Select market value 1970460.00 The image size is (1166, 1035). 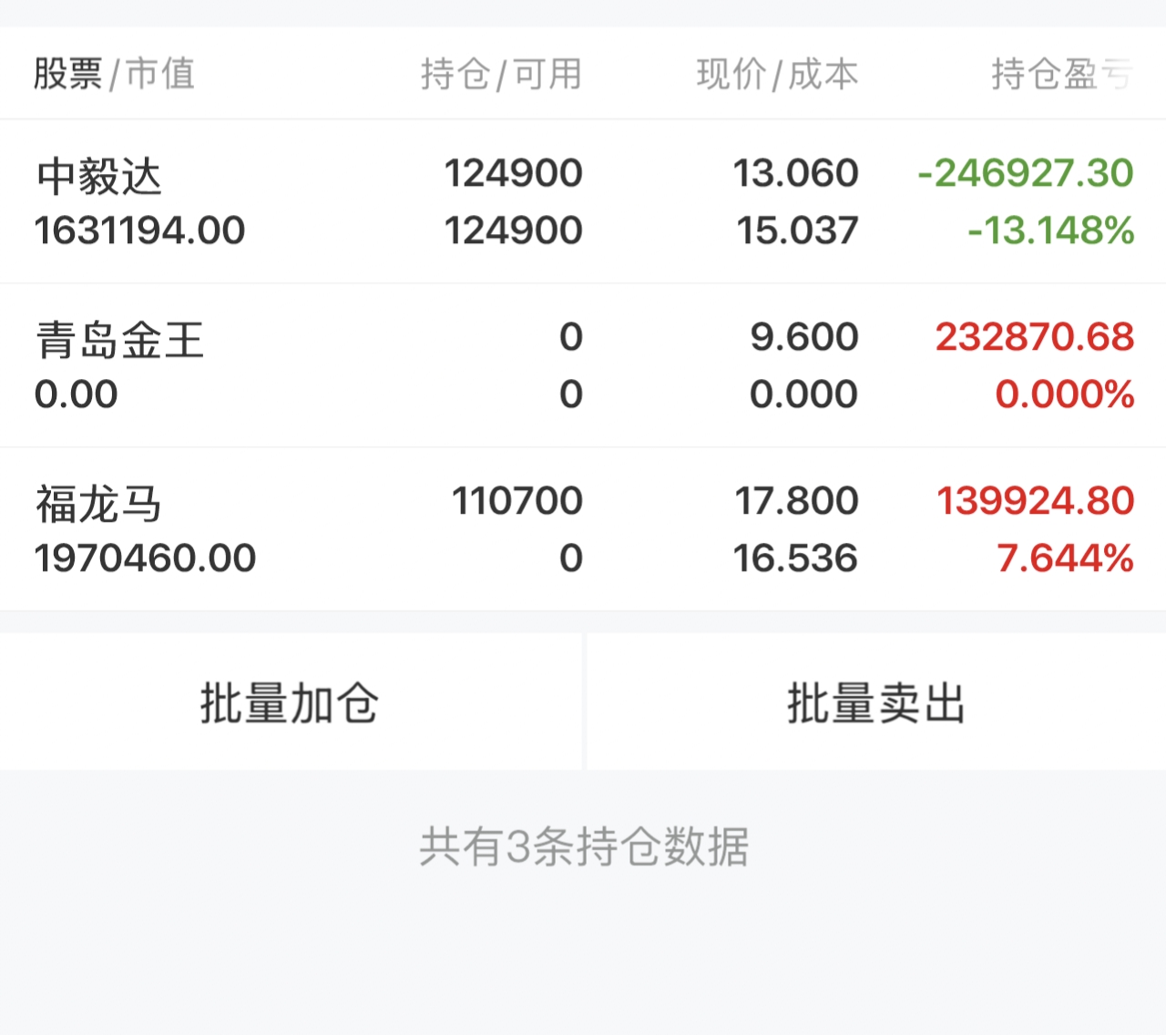146,558
